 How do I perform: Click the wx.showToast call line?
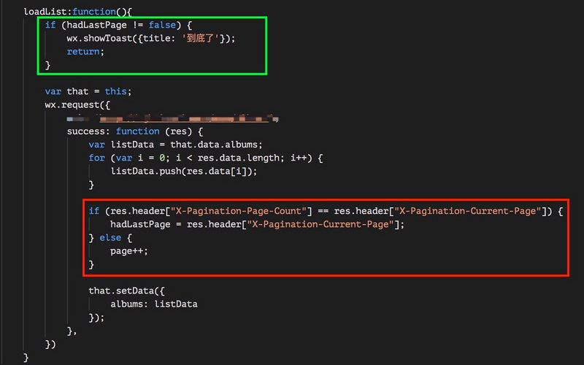coord(151,39)
